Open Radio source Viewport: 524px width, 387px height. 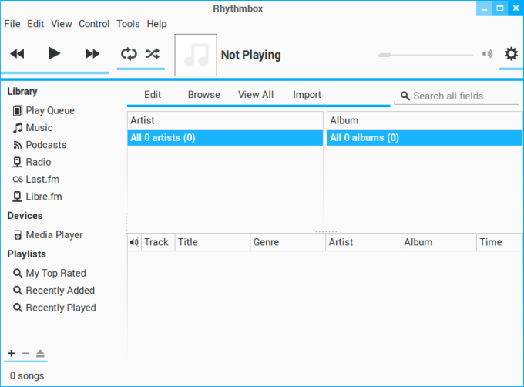(32, 162)
